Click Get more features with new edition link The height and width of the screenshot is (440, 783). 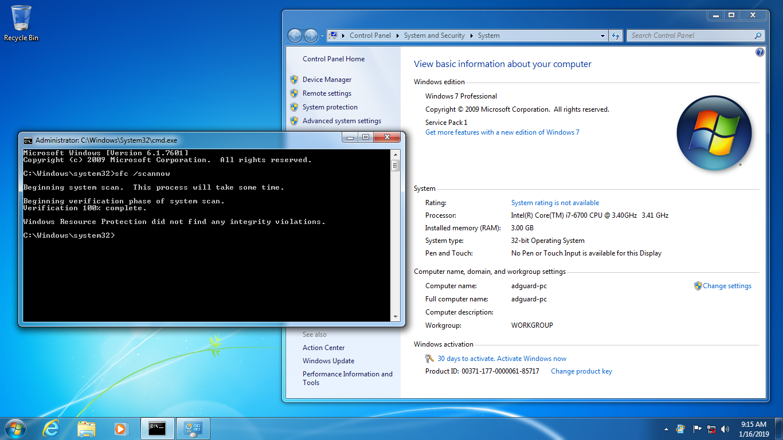(502, 132)
